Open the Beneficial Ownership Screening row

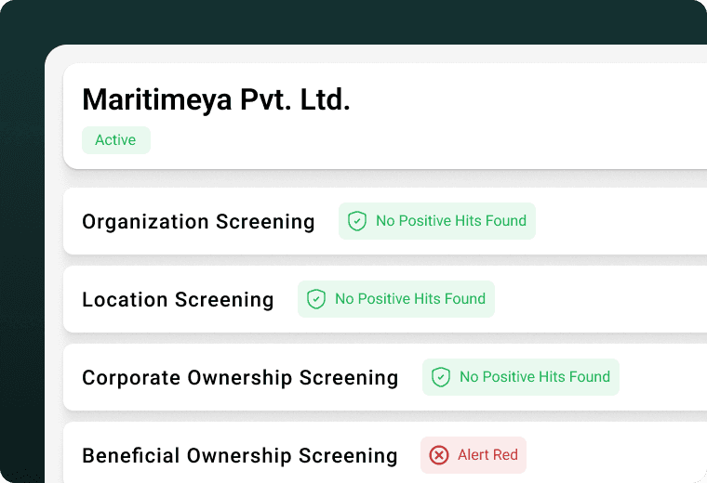pos(385,452)
